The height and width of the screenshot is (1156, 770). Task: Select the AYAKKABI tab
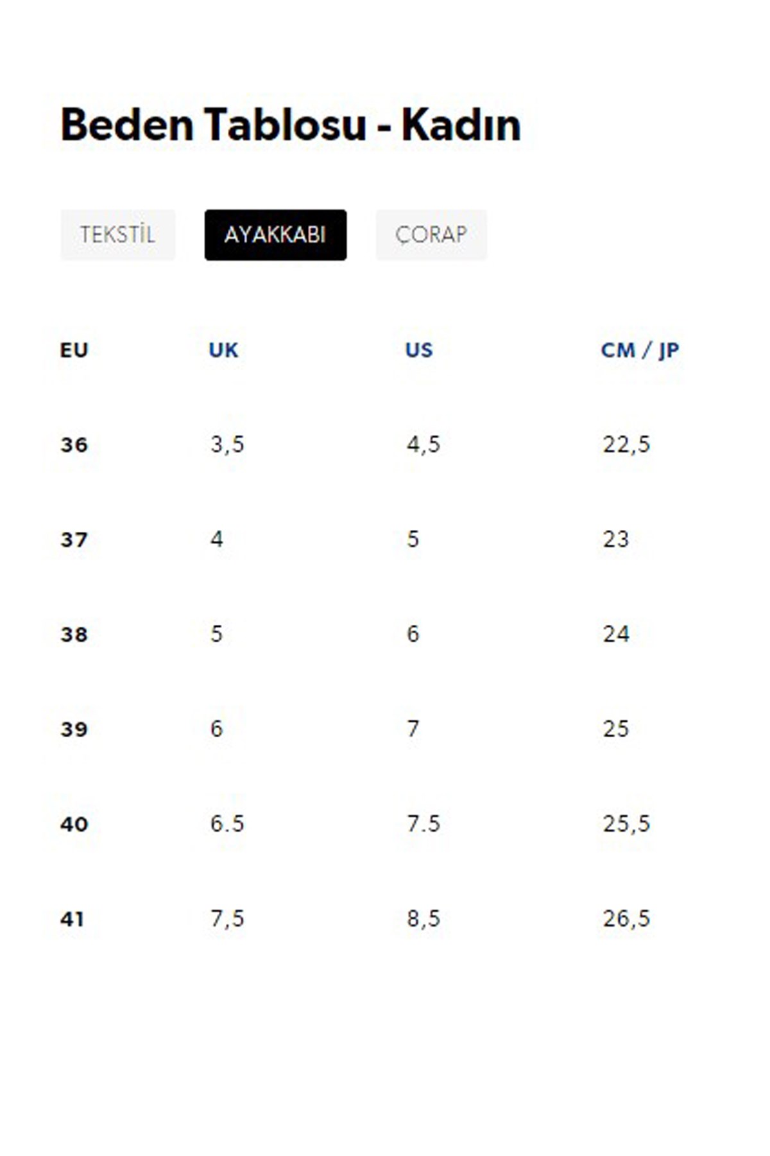point(275,235)
